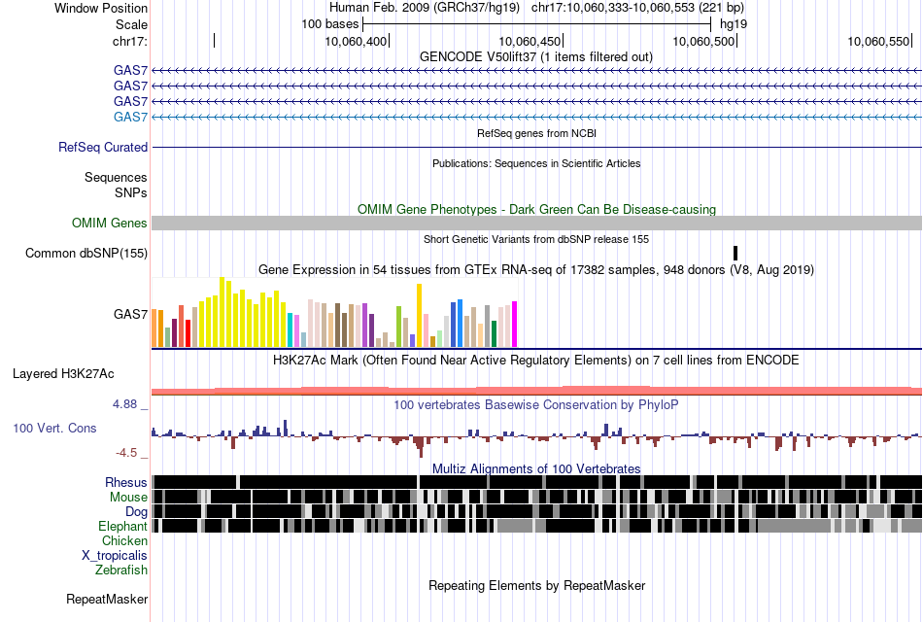Click the Mouse species label

pyautogui.click(x=128, y=498)
